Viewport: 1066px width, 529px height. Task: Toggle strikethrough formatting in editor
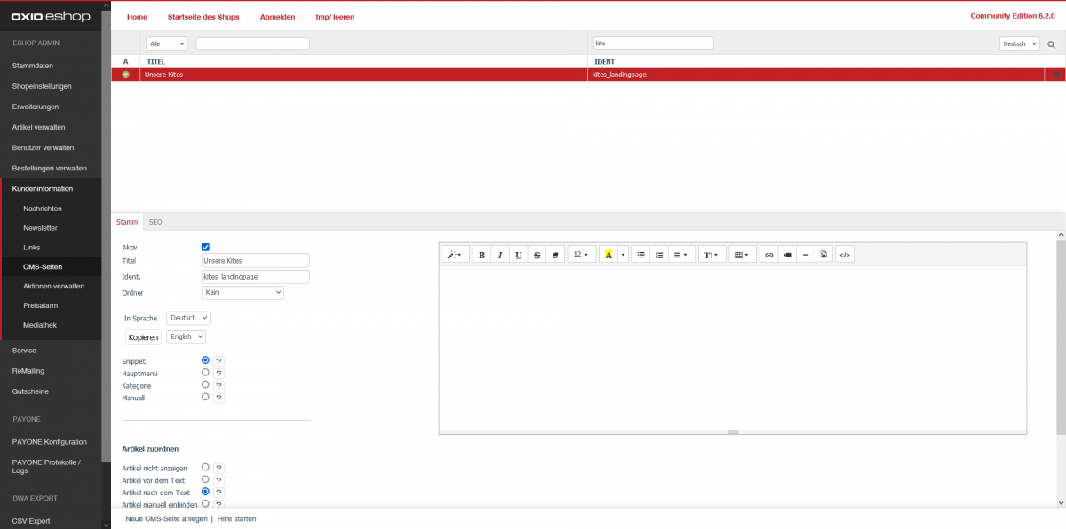(x=537, y=255)
